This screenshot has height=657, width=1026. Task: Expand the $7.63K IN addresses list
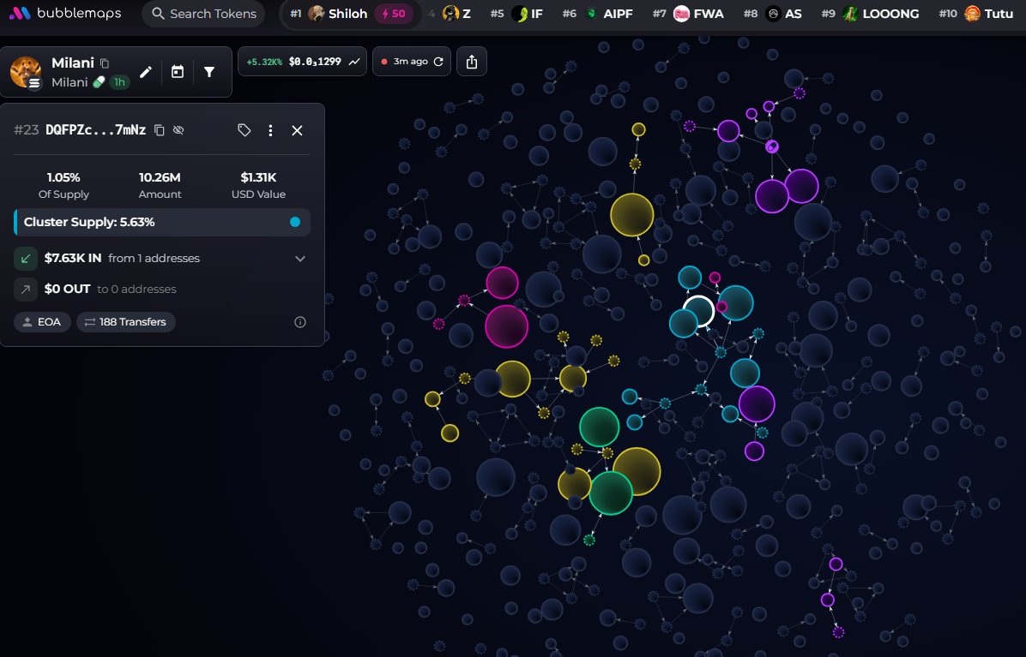click(300, 259)
